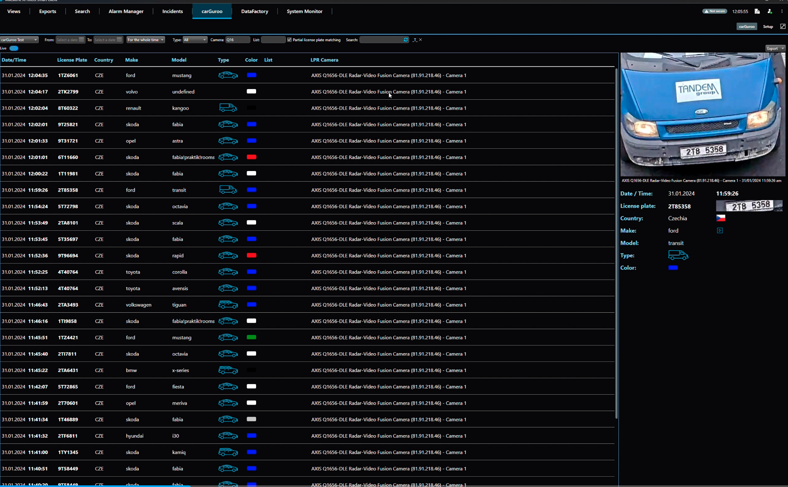Image resolution: width=788 pixels, height=487 pixels.
Task: Sort by the Make column header
Action: pos(131,60)
